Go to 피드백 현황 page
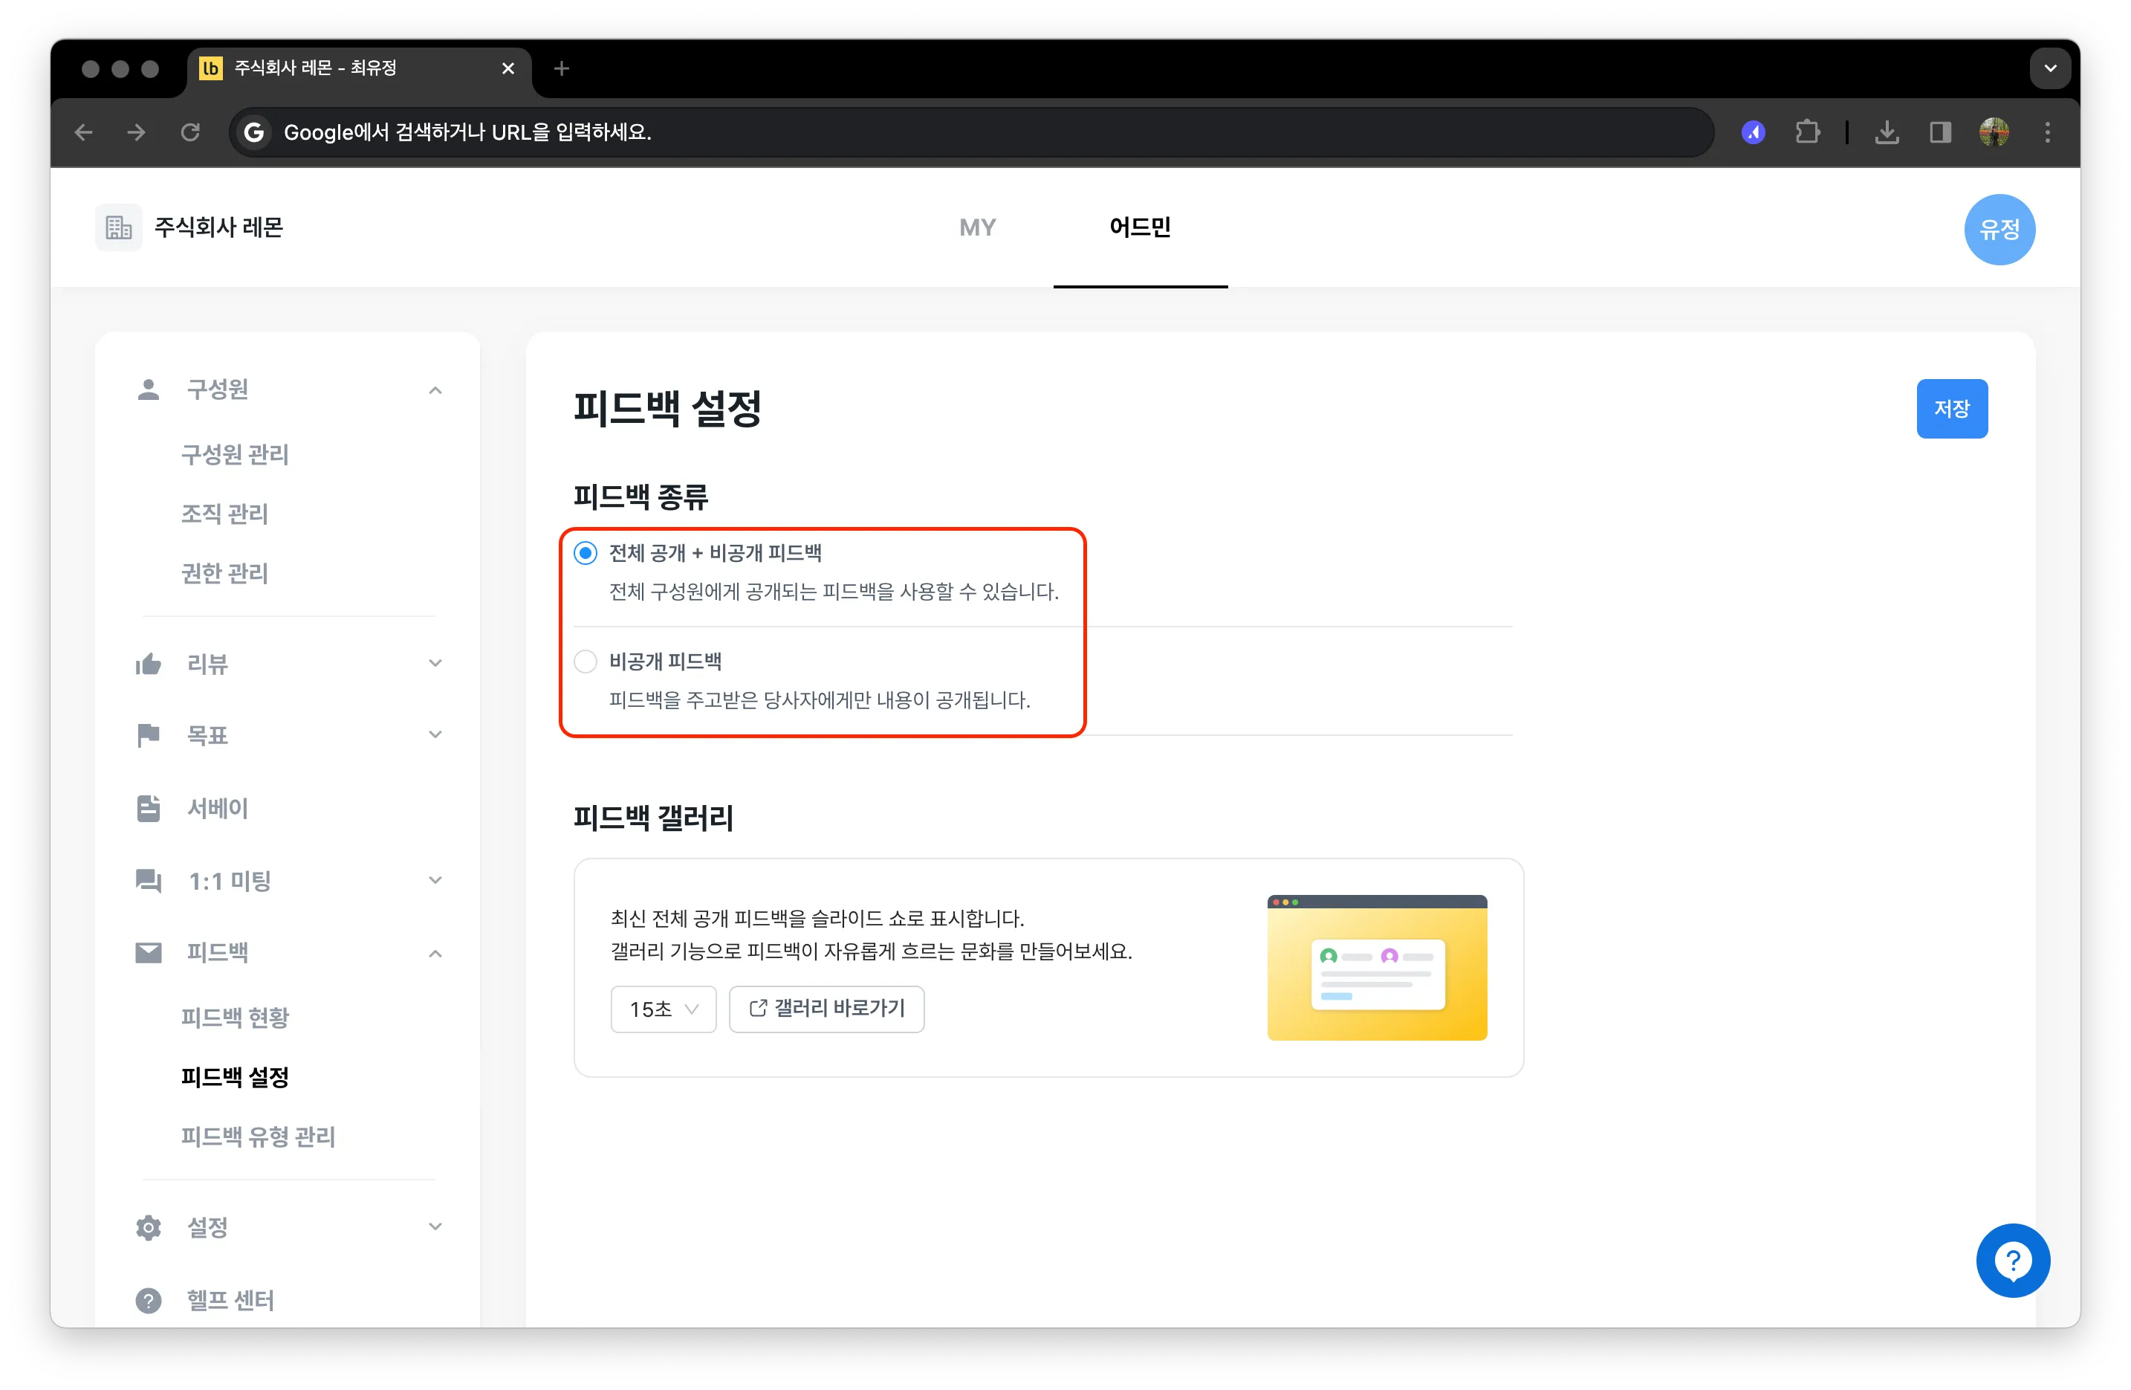This screenshot has height=1390, width=2131. [235, 1018]
